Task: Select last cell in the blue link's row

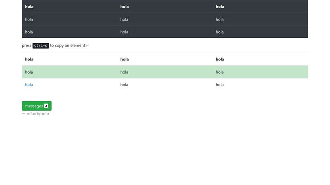Action: [220, 85]
